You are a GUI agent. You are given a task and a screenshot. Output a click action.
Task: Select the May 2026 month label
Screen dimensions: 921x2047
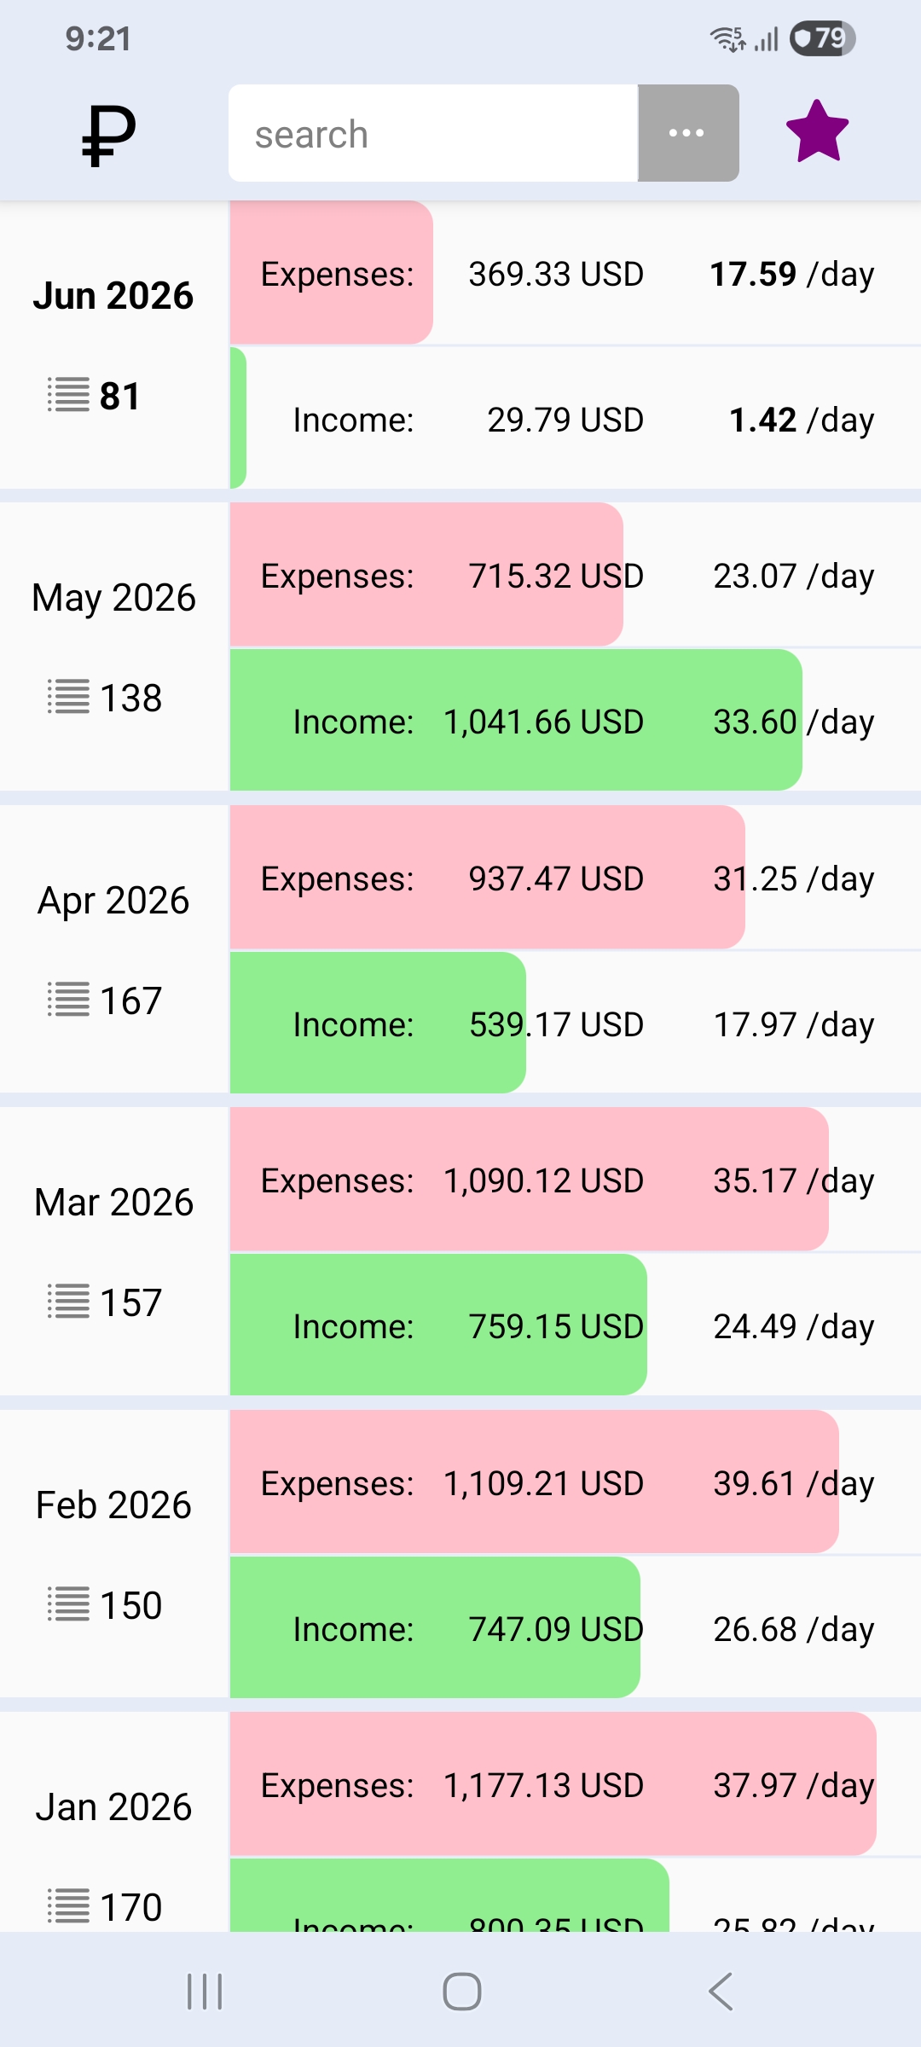coord(113,598)
